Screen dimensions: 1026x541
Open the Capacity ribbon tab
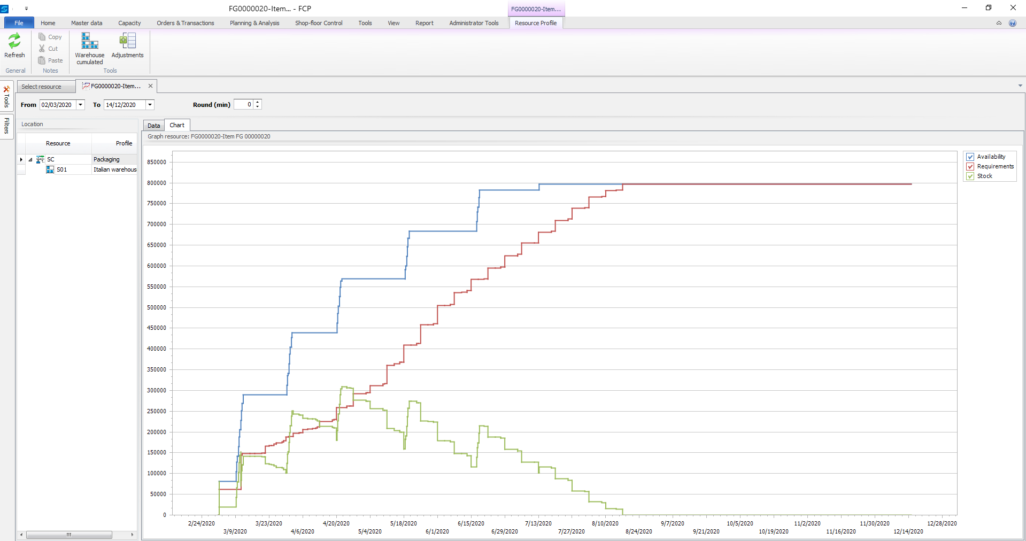point(129,23)
